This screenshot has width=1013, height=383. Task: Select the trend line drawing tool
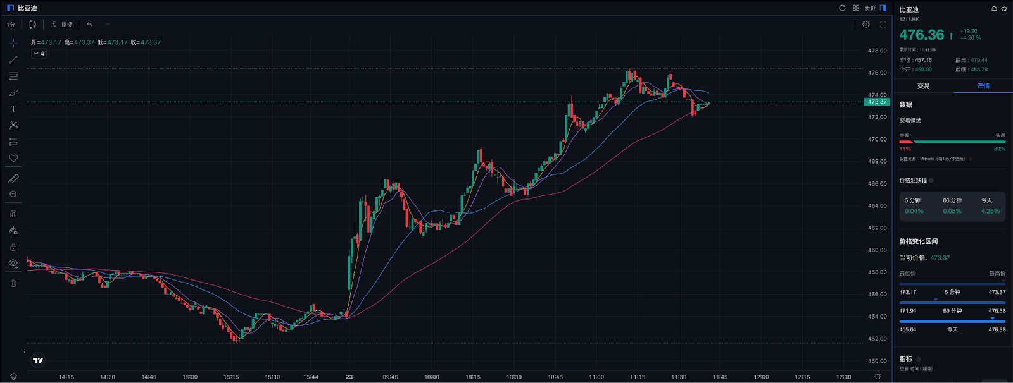13,59
